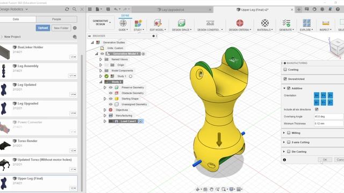Close the data panel with X
This screenshot has height=193, width=344.
click(x=82, y=9)
